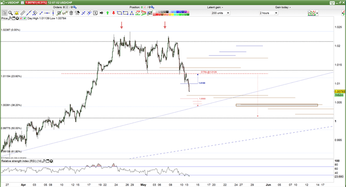
Task: Open the 200 units quantity dropdown
Action: pyautogui.click(x=228, y=13)
